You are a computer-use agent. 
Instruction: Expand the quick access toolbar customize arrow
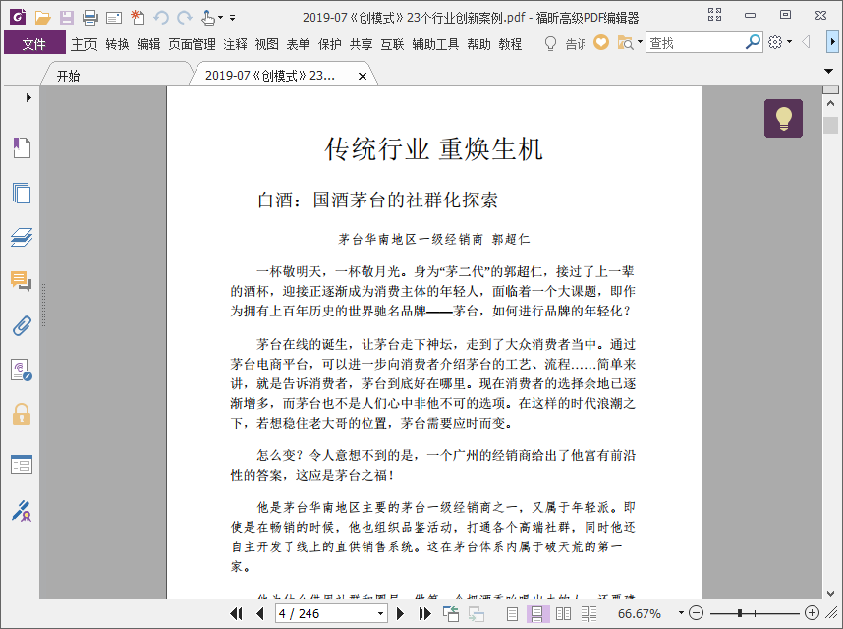(232, 18)
